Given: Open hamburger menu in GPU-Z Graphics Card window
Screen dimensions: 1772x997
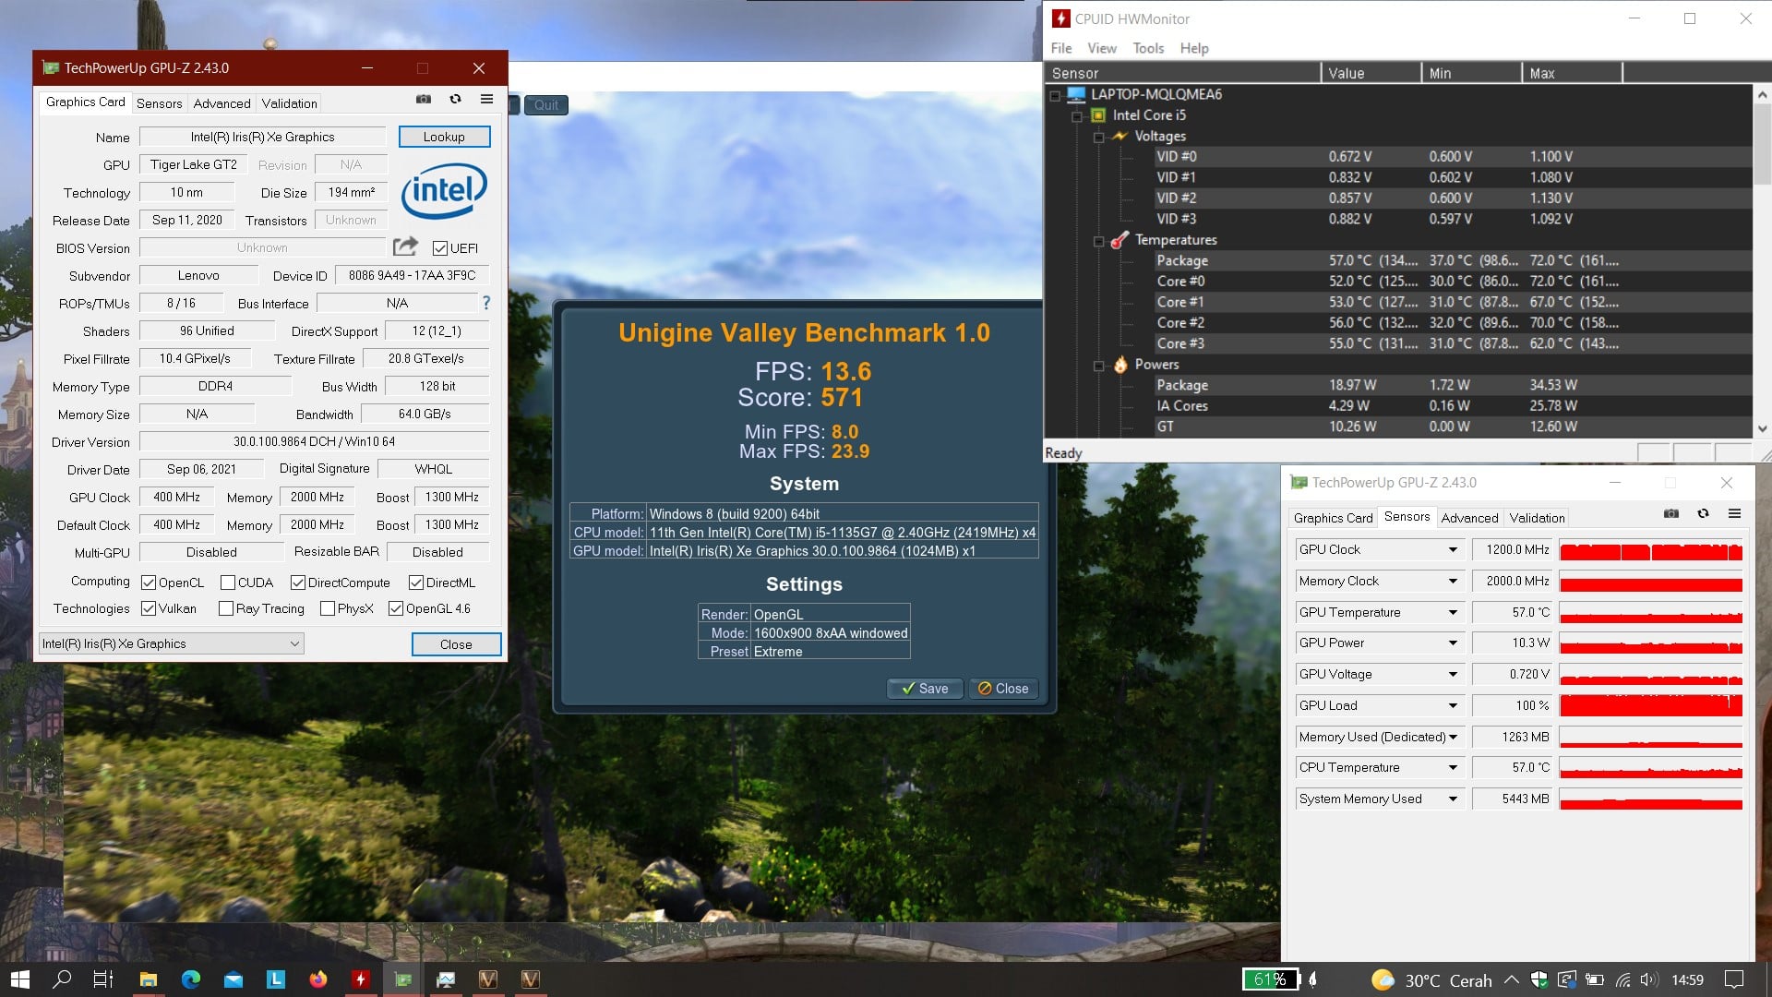Looking at the screenshot, I should pyautogui.click(x=487, y=99).
